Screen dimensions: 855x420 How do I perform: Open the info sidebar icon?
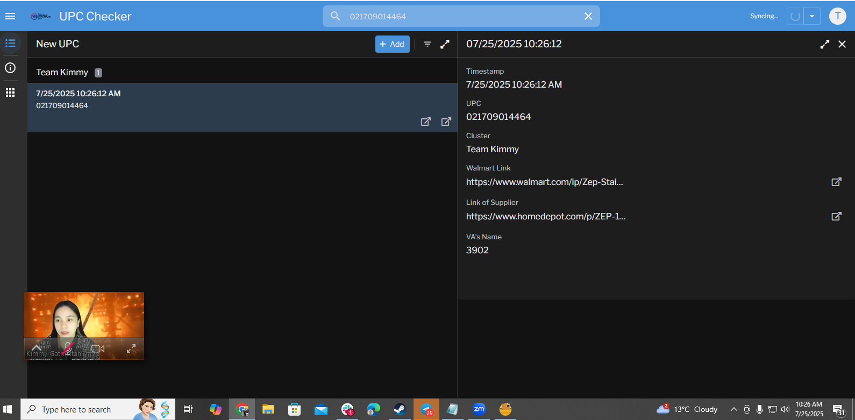click(10, 68)
